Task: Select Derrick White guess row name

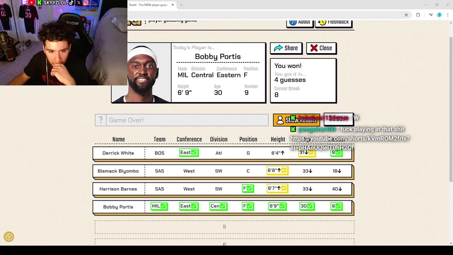Action: point(118,153)
